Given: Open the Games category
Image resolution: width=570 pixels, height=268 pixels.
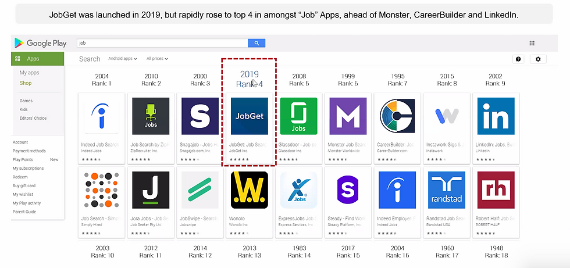Looking at the screenshot, I should pos(26,101).
